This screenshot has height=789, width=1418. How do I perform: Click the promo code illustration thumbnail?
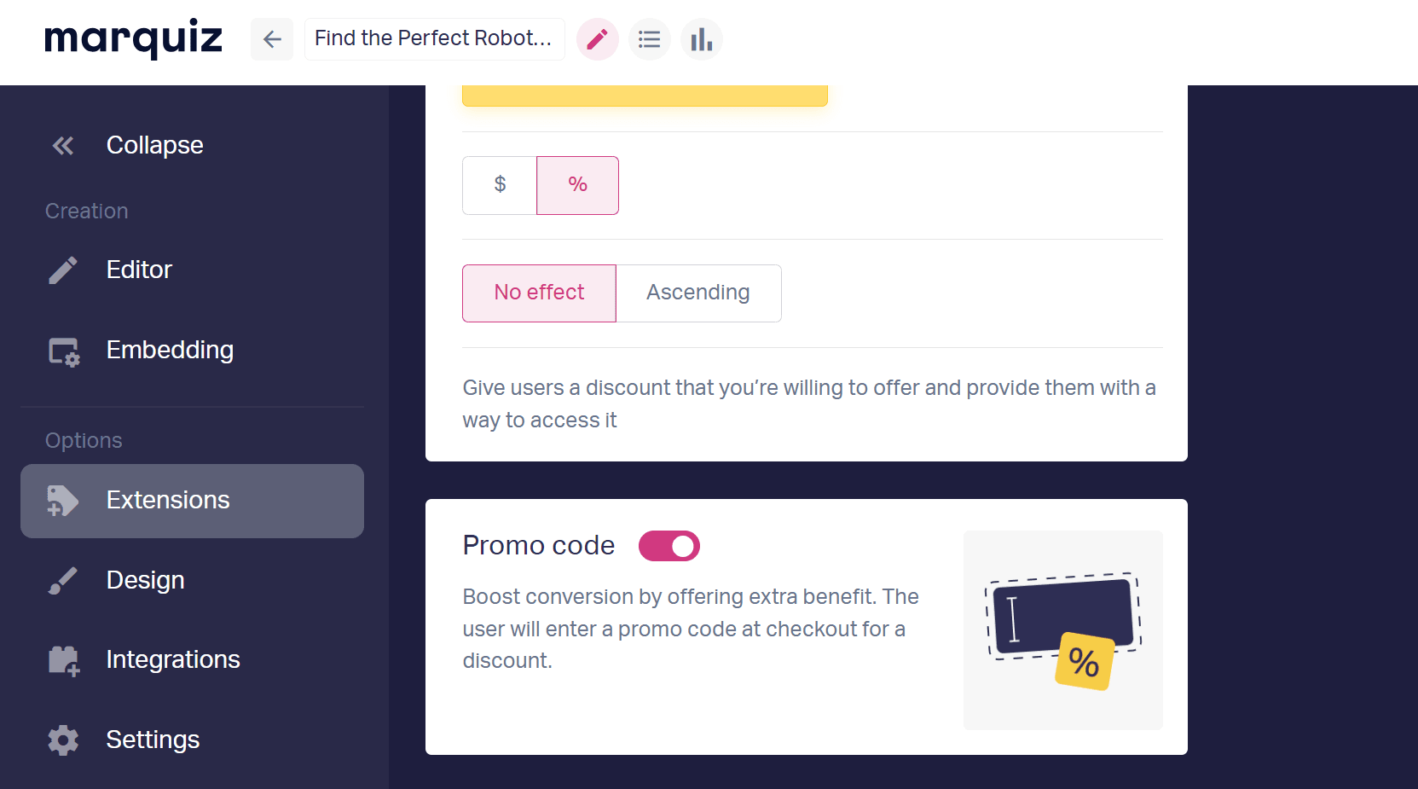point(1063,630)
